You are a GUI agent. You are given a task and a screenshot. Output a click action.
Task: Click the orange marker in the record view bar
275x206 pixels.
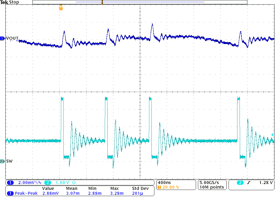tap(102, 2)
